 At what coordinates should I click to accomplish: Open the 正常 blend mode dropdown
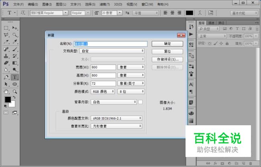[212, 36]
